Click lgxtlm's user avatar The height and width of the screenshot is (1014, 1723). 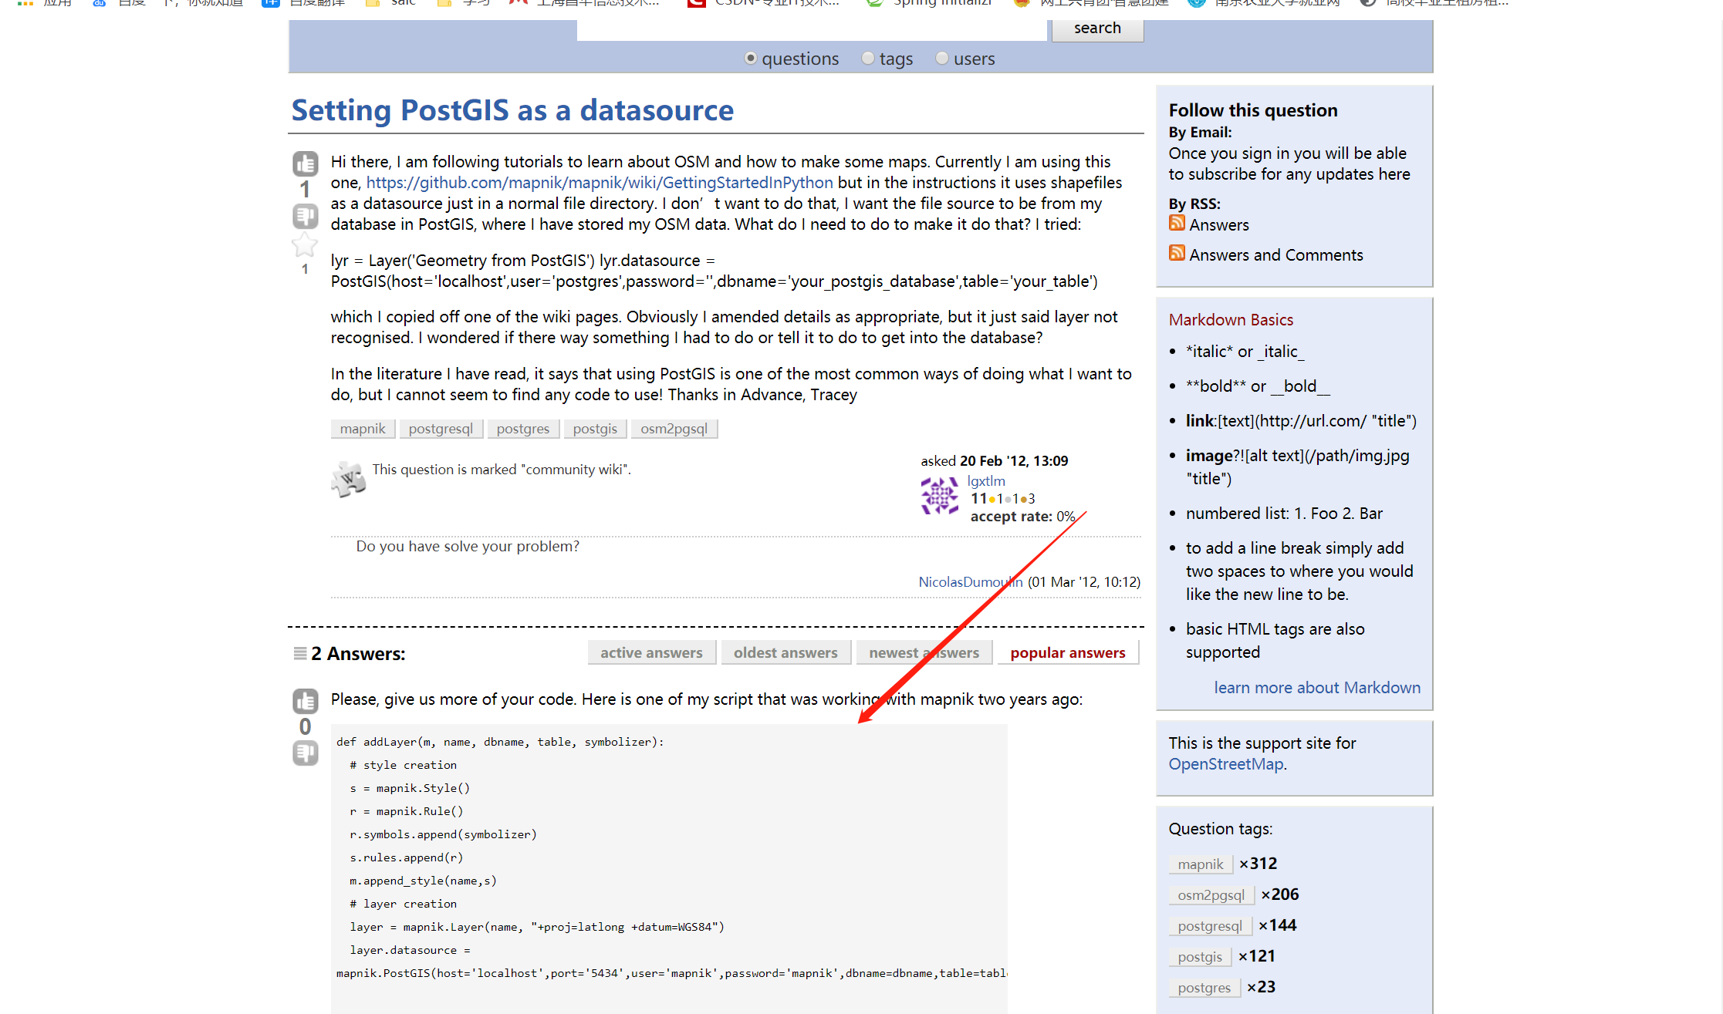pos(939,496)
